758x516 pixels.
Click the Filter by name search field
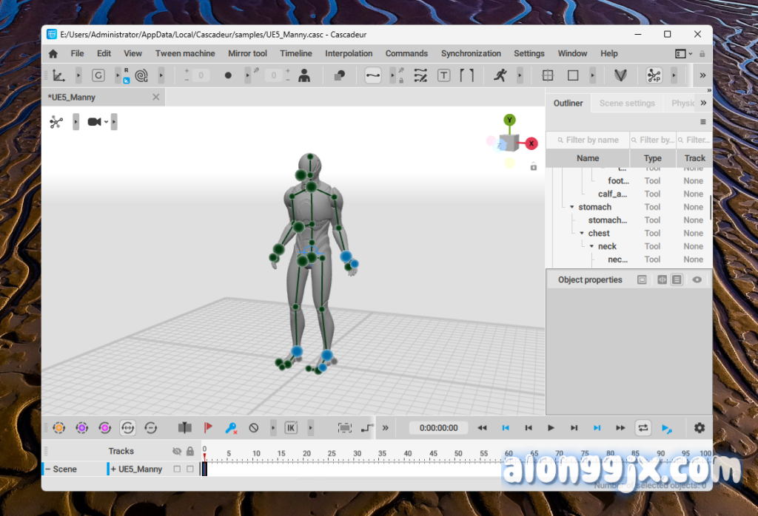pos(591,140)
